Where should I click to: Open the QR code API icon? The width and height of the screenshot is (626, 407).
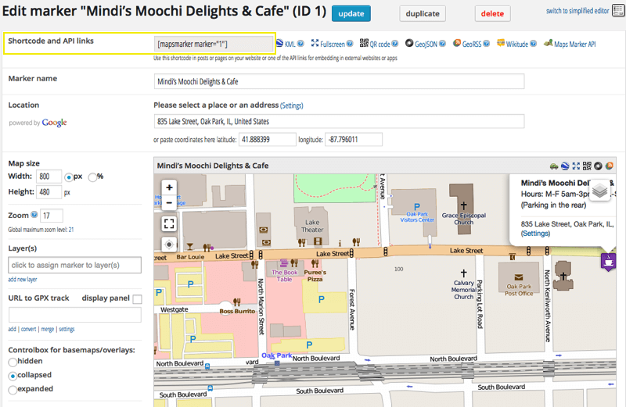tap(364, 43)
